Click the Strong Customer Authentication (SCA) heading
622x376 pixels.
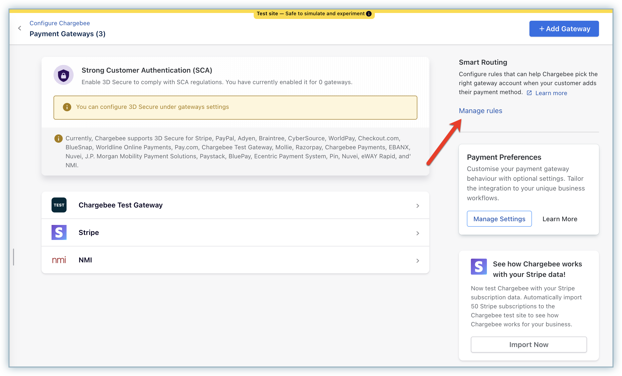[147, 70]
